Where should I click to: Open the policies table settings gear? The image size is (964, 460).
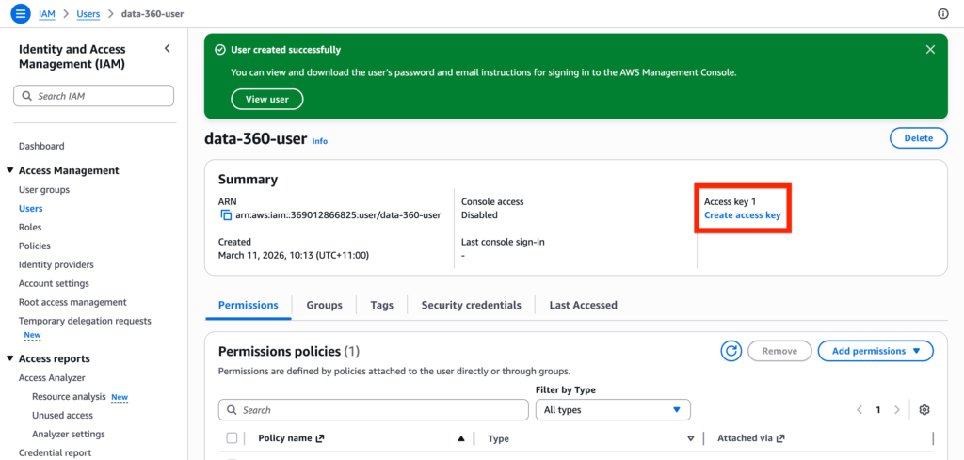click(x=924, y=410)
